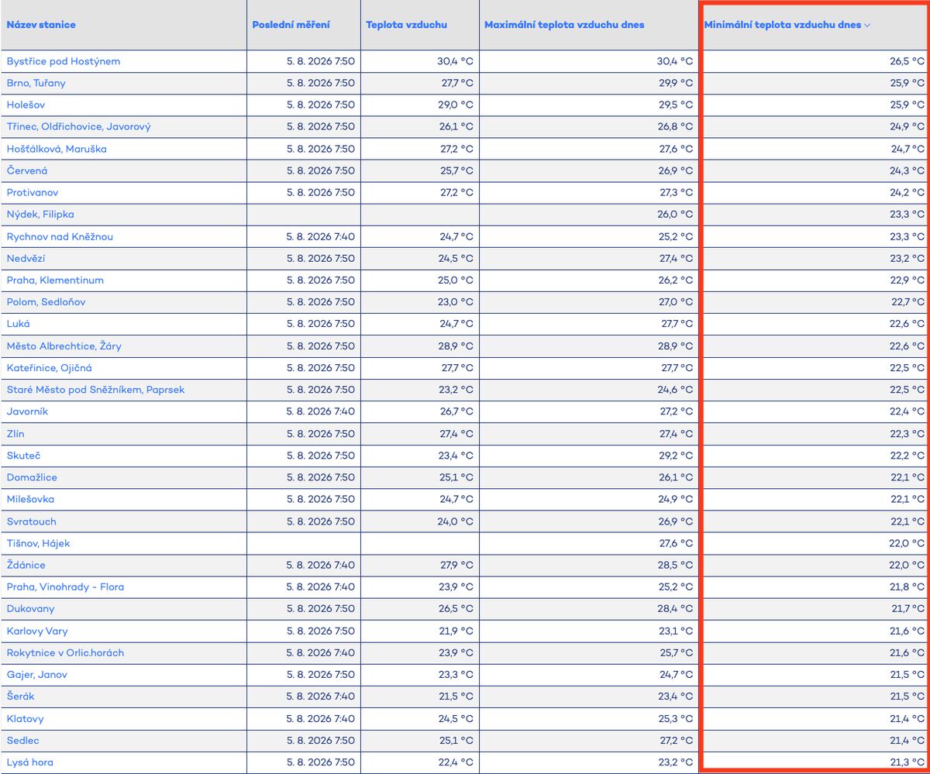Open the Dukovany station link
This screenshot has height=774, width=930.
(30, 609)
